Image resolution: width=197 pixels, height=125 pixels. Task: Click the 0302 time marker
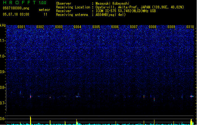(40, 27)
